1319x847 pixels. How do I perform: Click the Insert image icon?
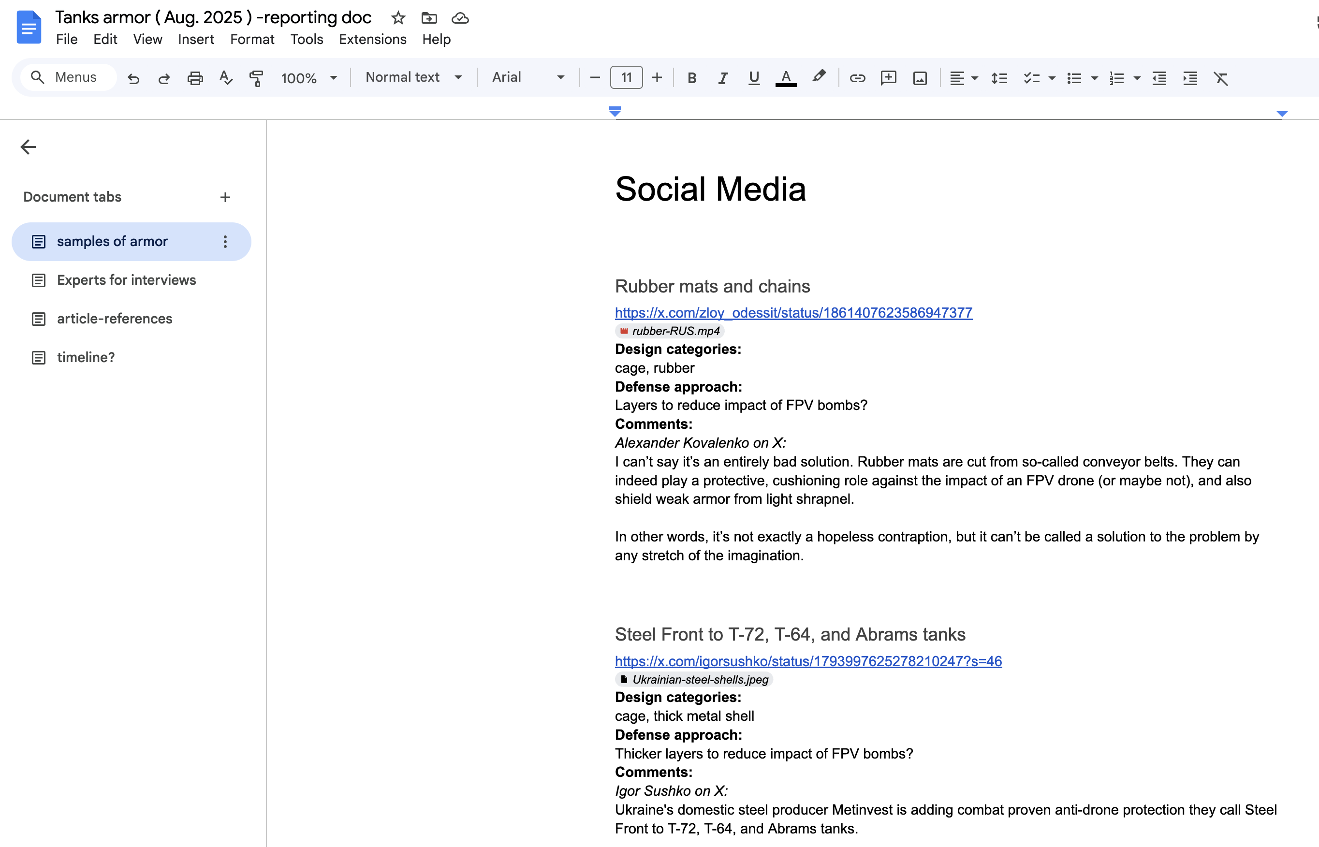[x=920, y=78]
